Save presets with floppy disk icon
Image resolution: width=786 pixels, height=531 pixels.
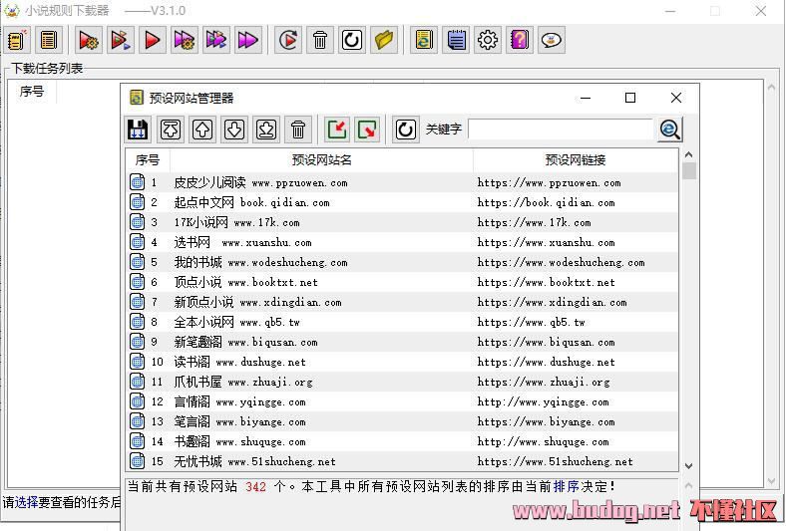pos(138,130)
